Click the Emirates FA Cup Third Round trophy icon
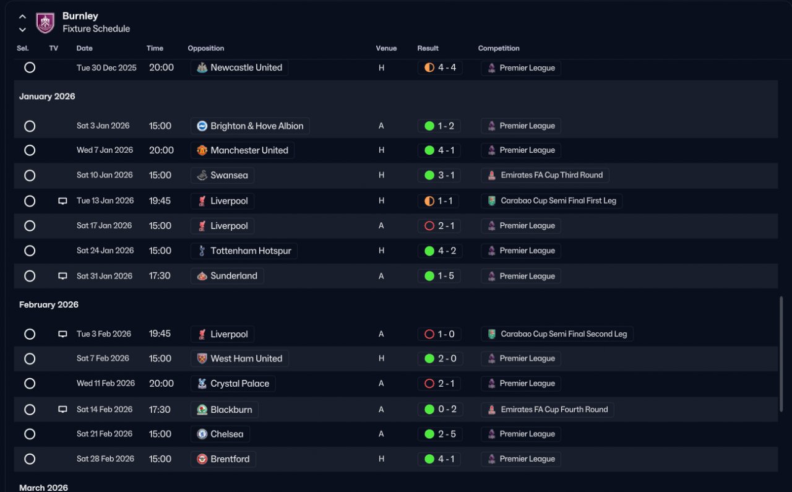Viewport: 792px width, 492px height. tap(491, 176)
